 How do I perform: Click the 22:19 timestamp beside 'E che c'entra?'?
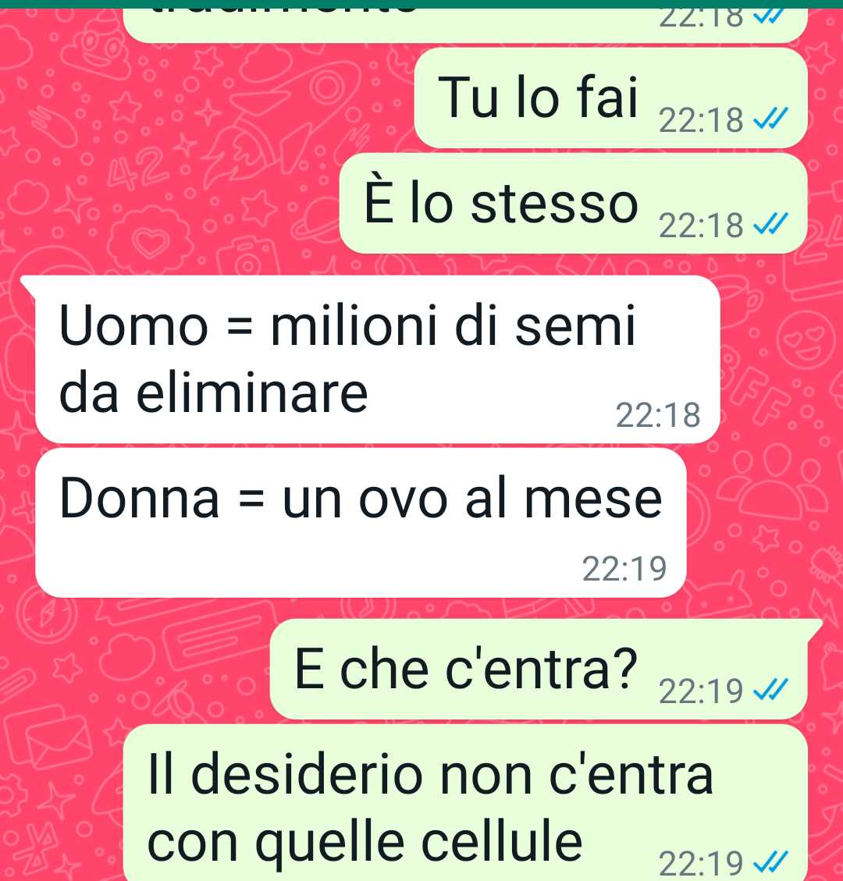(x=701, y=691)
